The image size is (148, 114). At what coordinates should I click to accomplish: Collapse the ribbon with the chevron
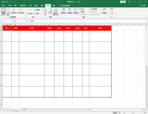coord(147,17)
